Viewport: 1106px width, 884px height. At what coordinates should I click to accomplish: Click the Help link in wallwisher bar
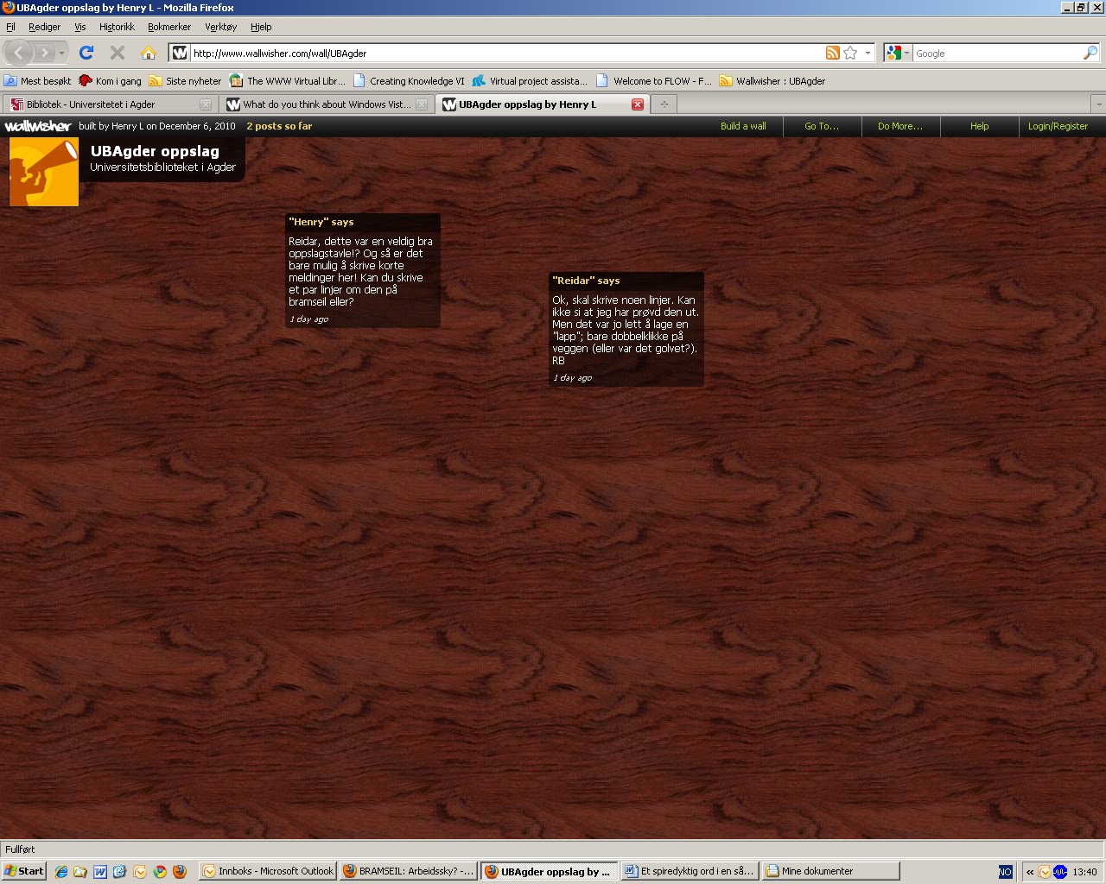(979, 126)
